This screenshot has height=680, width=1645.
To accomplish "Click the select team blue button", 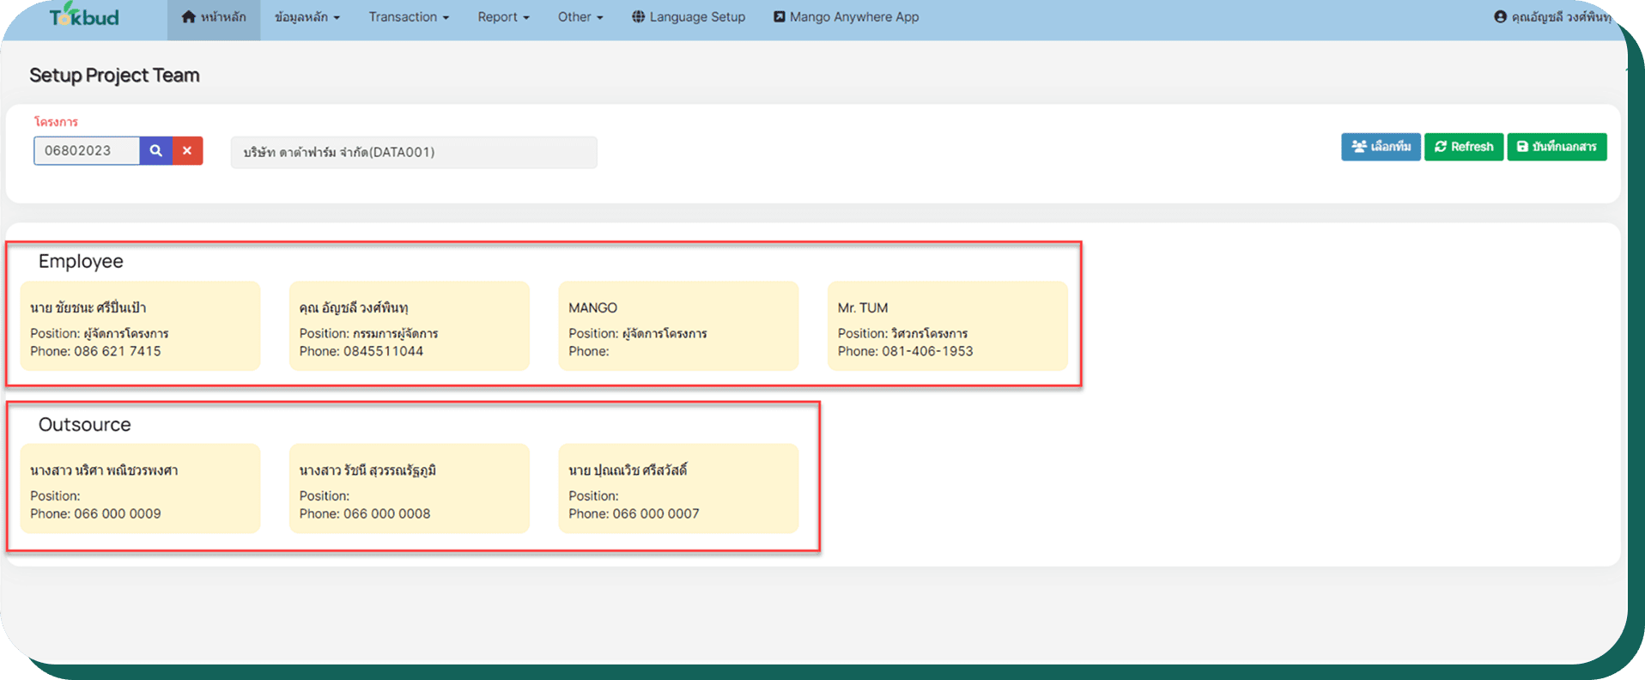I will pyautogui.click(x=1380, y=147).
